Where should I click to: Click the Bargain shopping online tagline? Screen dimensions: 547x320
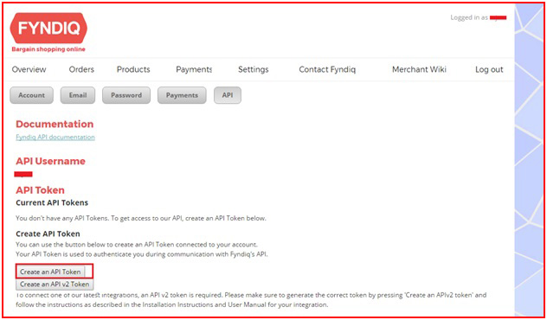(x=48, y=49)
